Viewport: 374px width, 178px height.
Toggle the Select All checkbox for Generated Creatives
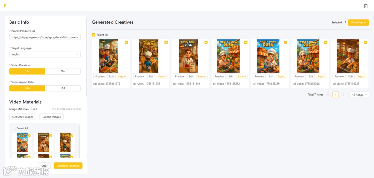pos(93,35)
